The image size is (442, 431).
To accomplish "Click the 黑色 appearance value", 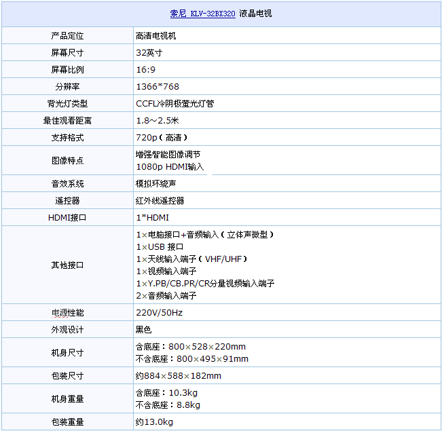I will (144, 329).
